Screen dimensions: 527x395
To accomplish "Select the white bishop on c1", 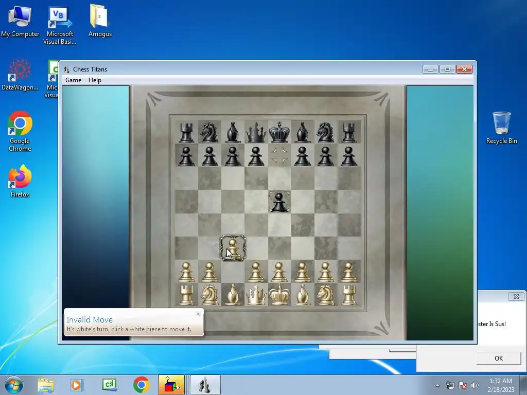I will (x=233, y=295).
